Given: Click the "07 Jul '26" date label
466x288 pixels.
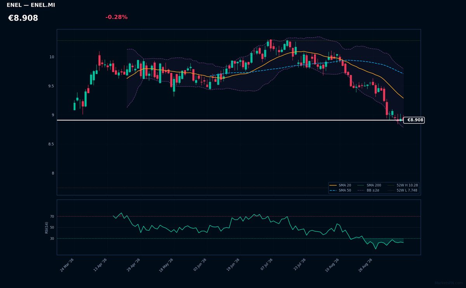Looking at the screenshot, I should click(266, 265).
